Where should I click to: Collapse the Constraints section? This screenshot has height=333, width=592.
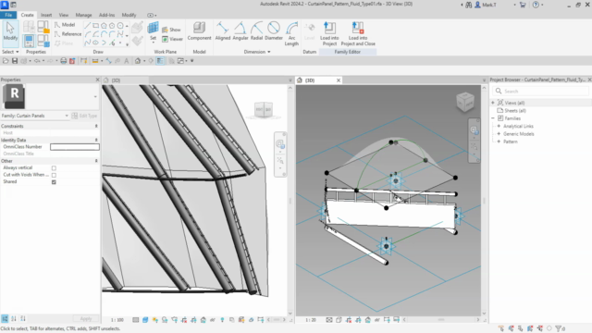click(x=96, y=126)
